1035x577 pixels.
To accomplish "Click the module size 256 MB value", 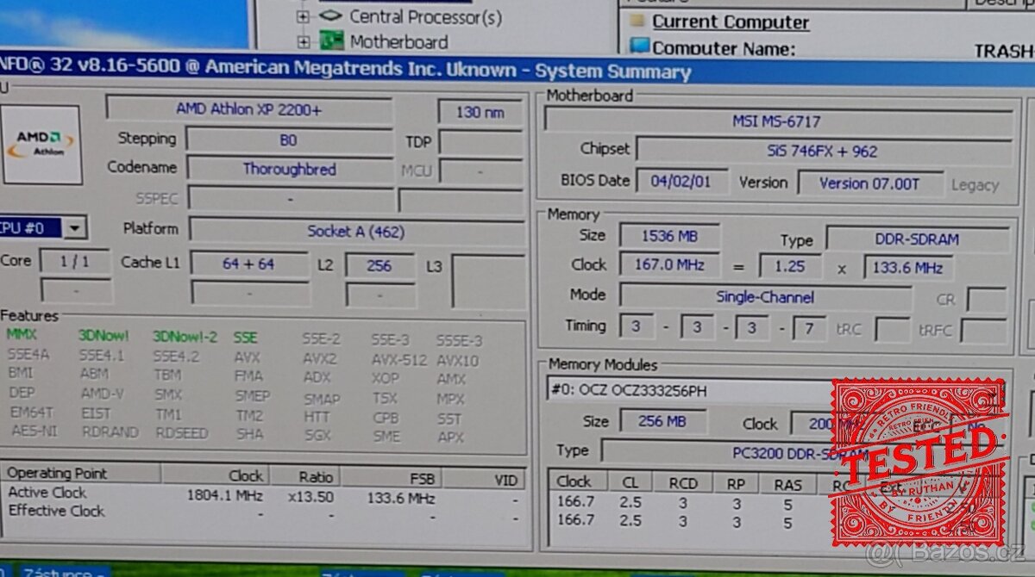I will [x=662, y=421].
